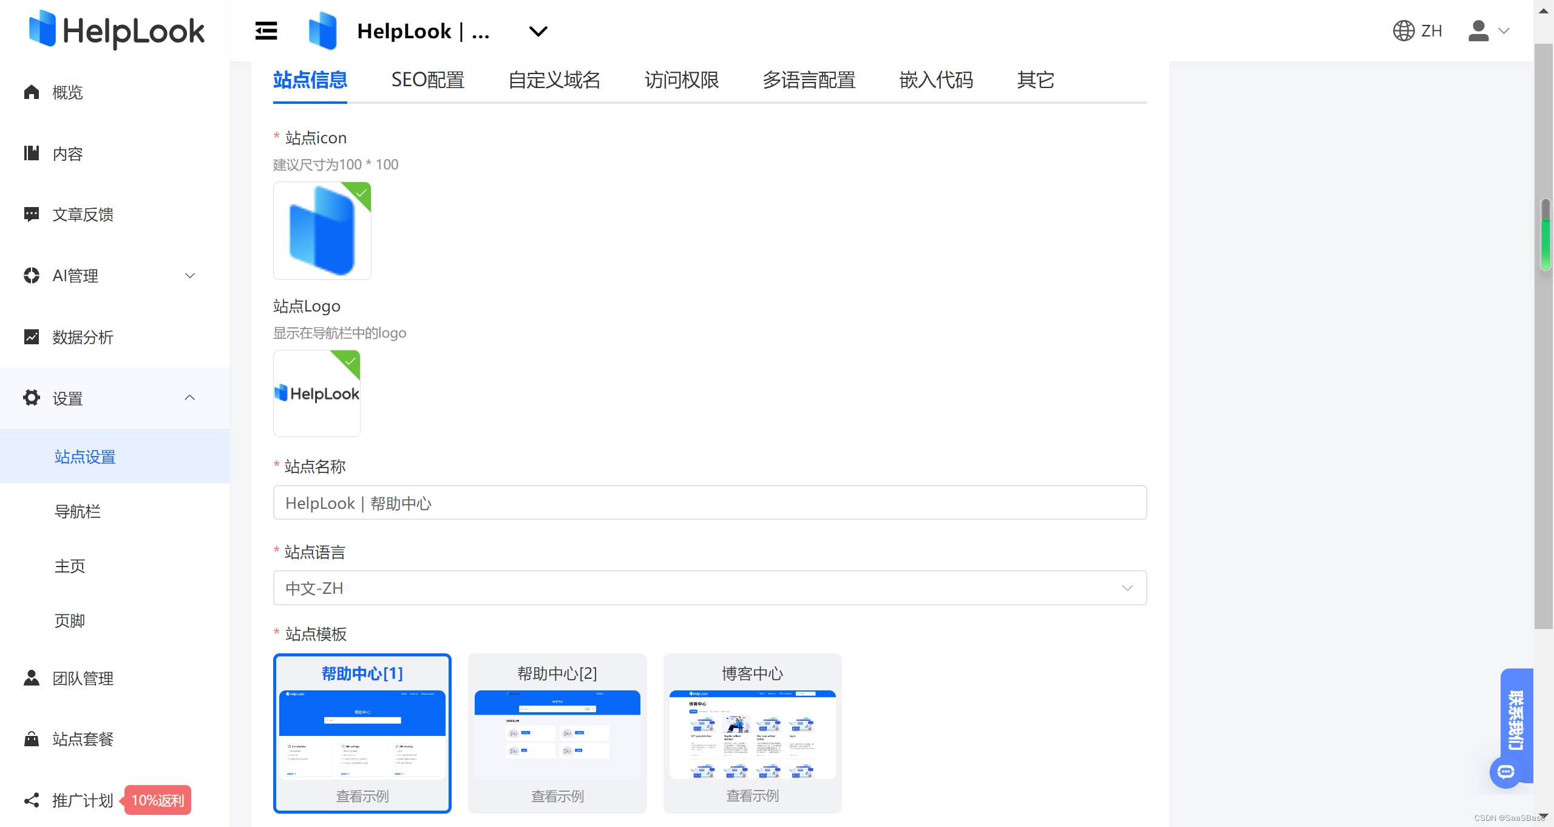Click the globe language icon
The height and width of the screenshot is (827, 1554).
pos(1403,31)
